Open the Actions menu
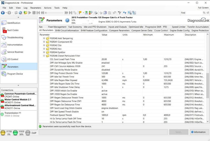The height and width of the screenshot is (141, 210). [x=47, y=8]
